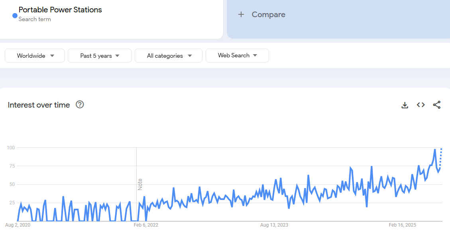Click the Interest over time heading
The image size is (450, 233).
(x=39, y=105)
